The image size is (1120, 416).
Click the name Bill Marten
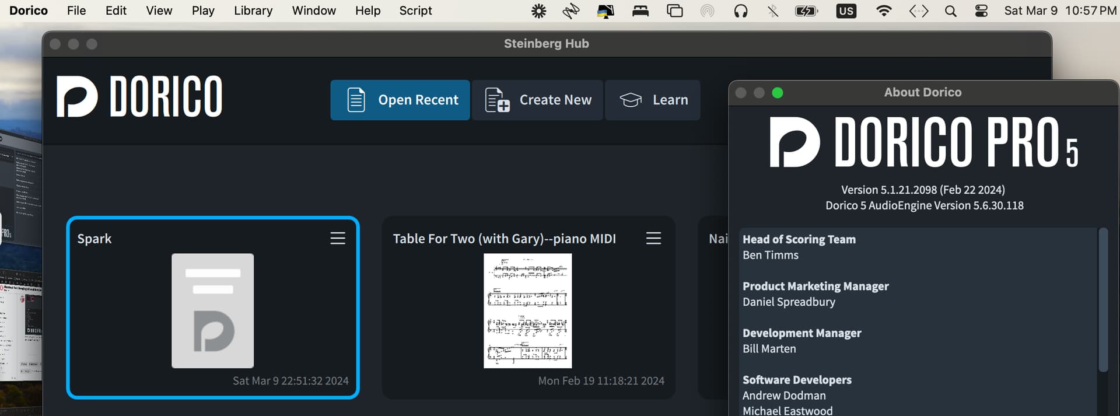tap(769, 348)
